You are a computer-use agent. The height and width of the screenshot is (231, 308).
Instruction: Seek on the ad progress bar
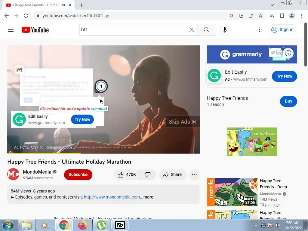tap(103, 153)
